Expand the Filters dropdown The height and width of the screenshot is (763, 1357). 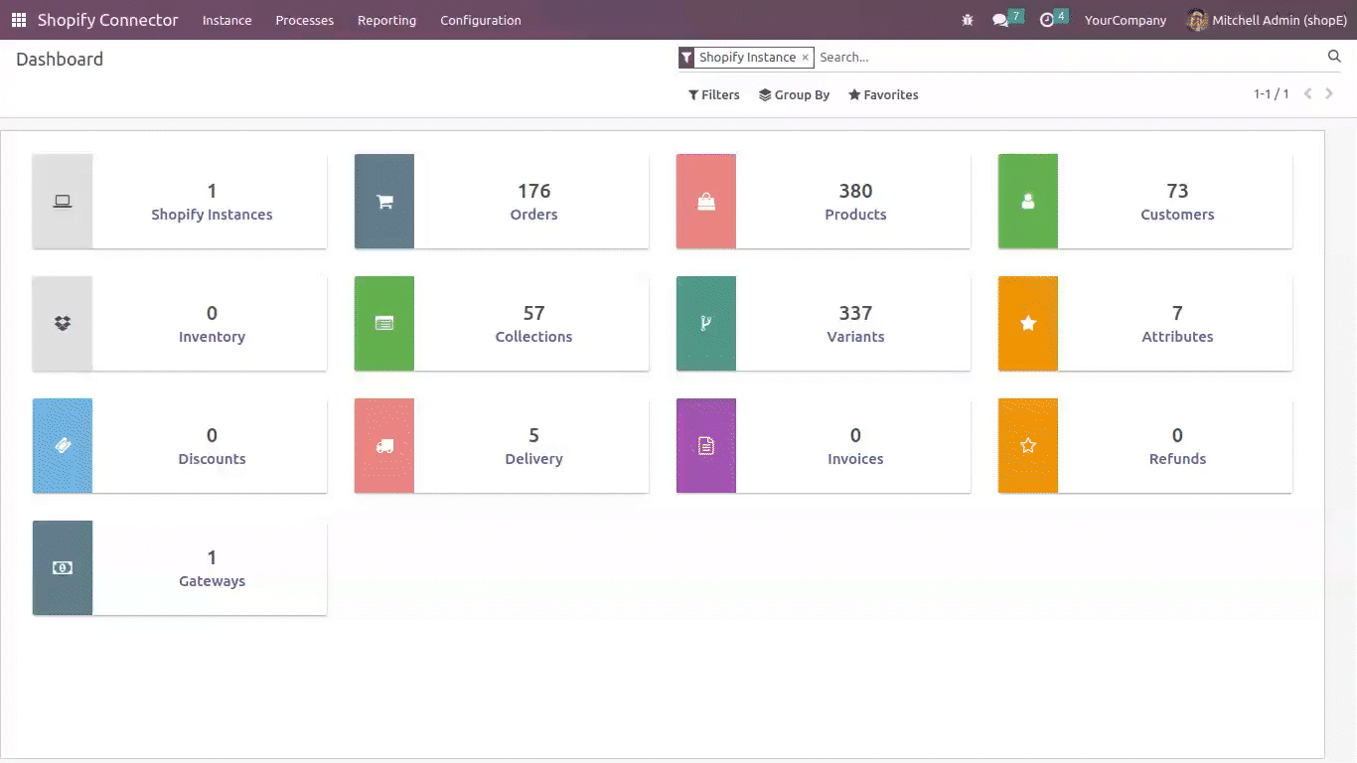coord(714,95)
